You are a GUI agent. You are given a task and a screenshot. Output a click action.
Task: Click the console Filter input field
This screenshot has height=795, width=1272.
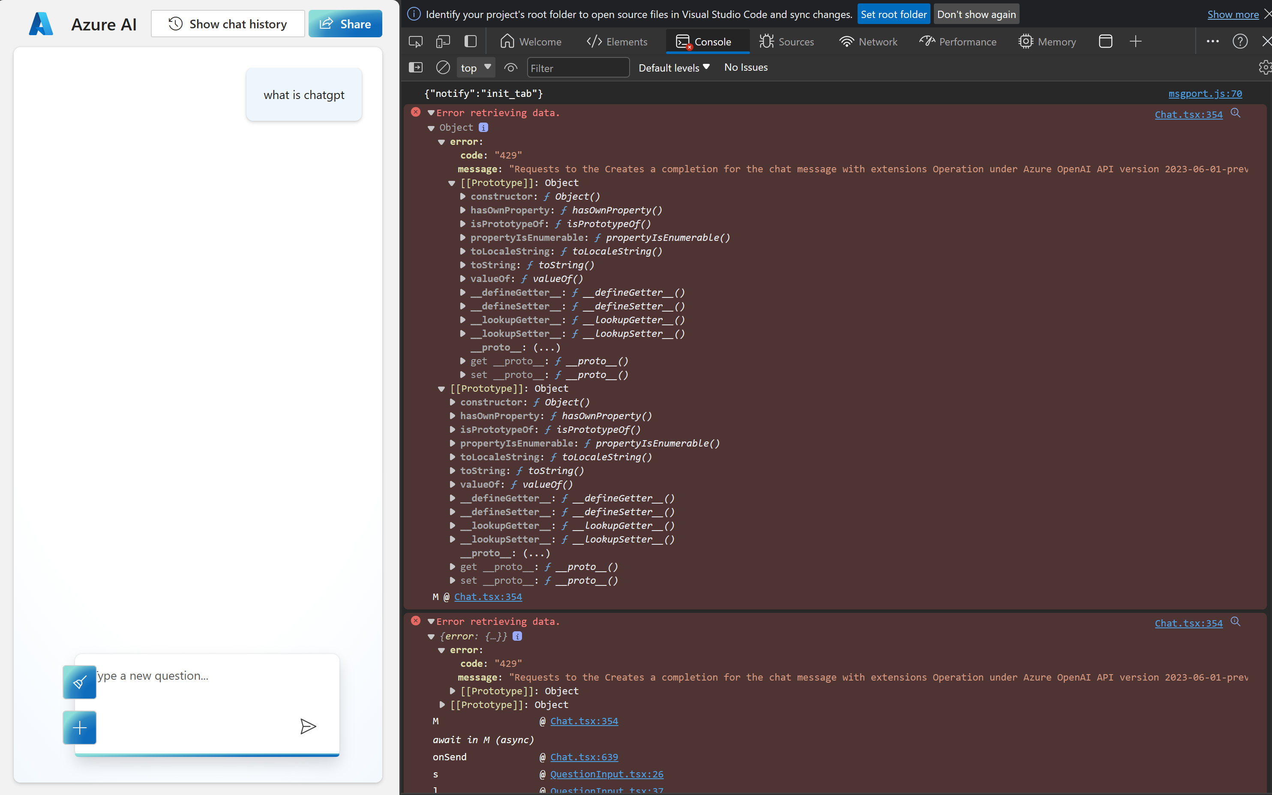[578, 67]
